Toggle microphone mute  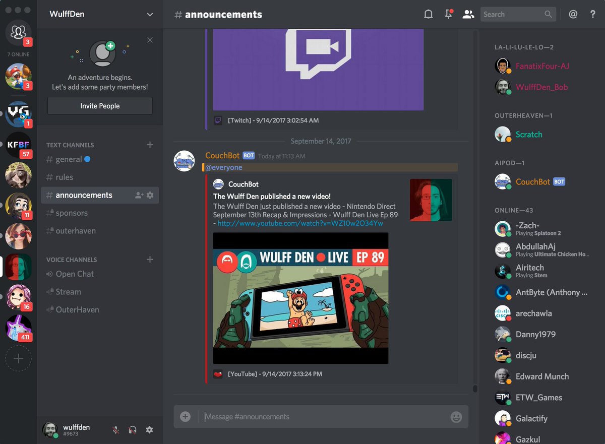click(x=116, y=430)
